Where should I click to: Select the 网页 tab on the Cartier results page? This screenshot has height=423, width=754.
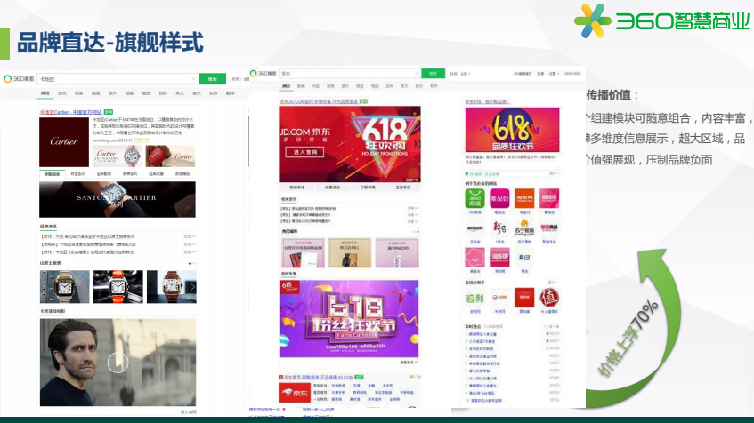[45, 92]
